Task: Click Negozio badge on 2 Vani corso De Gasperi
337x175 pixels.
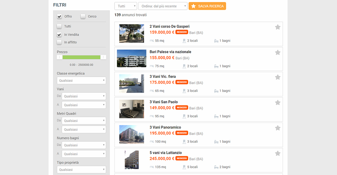Action: (x=182, y=32)
